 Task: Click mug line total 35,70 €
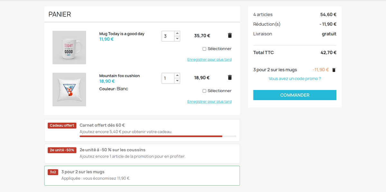pos(202,36)
